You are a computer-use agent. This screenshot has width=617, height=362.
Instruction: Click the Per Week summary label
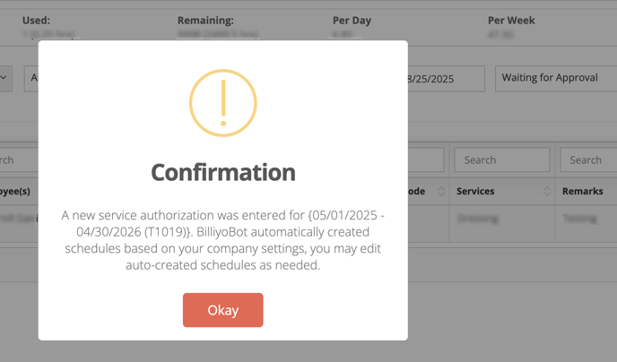tap(512, 20)
